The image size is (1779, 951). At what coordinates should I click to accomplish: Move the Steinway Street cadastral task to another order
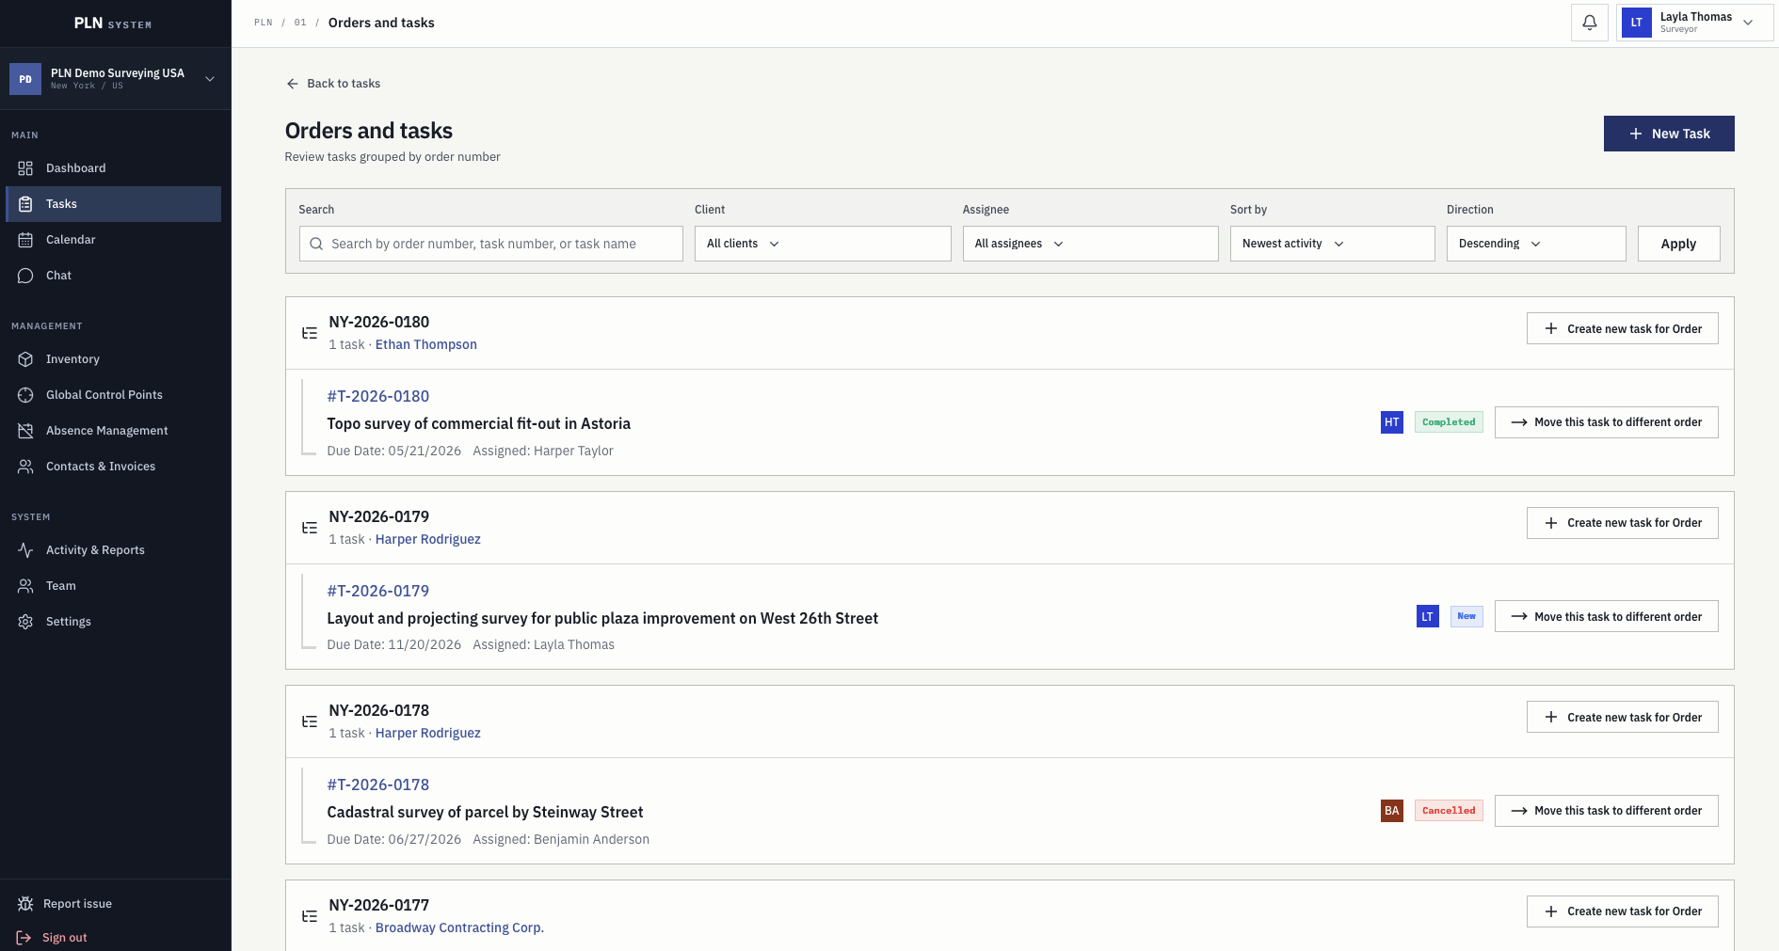[1606, 811]
